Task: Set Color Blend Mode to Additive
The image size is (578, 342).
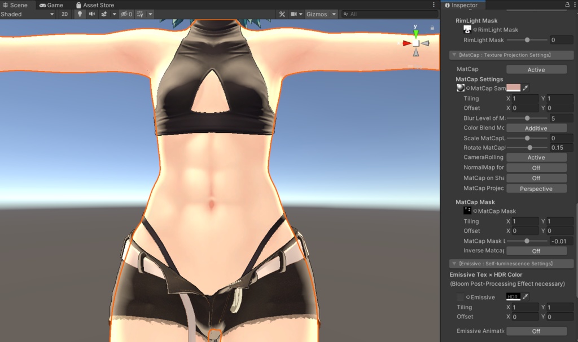Action: click(536, 128)
